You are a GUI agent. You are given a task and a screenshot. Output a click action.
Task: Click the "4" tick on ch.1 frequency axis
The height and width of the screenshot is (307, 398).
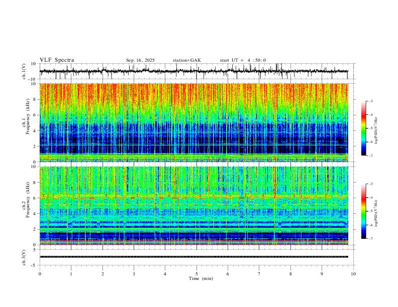[35, 131]
